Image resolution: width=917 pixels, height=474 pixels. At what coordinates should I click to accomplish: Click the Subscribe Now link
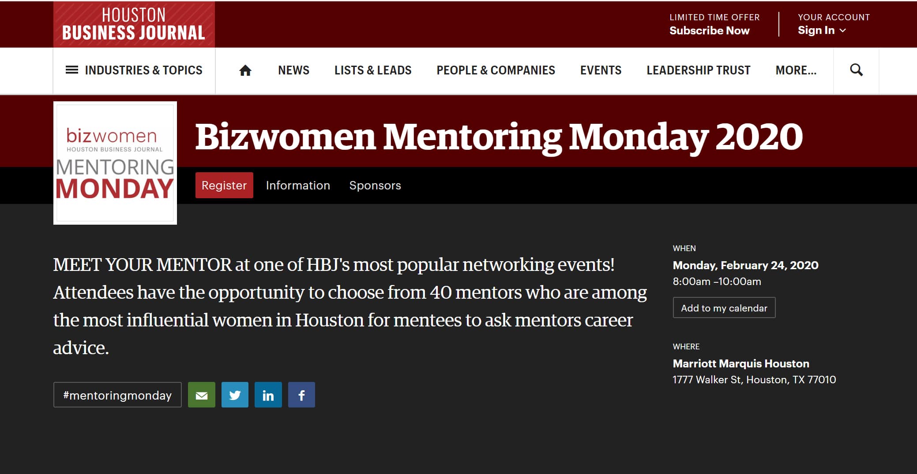click(x=709, y=30)
